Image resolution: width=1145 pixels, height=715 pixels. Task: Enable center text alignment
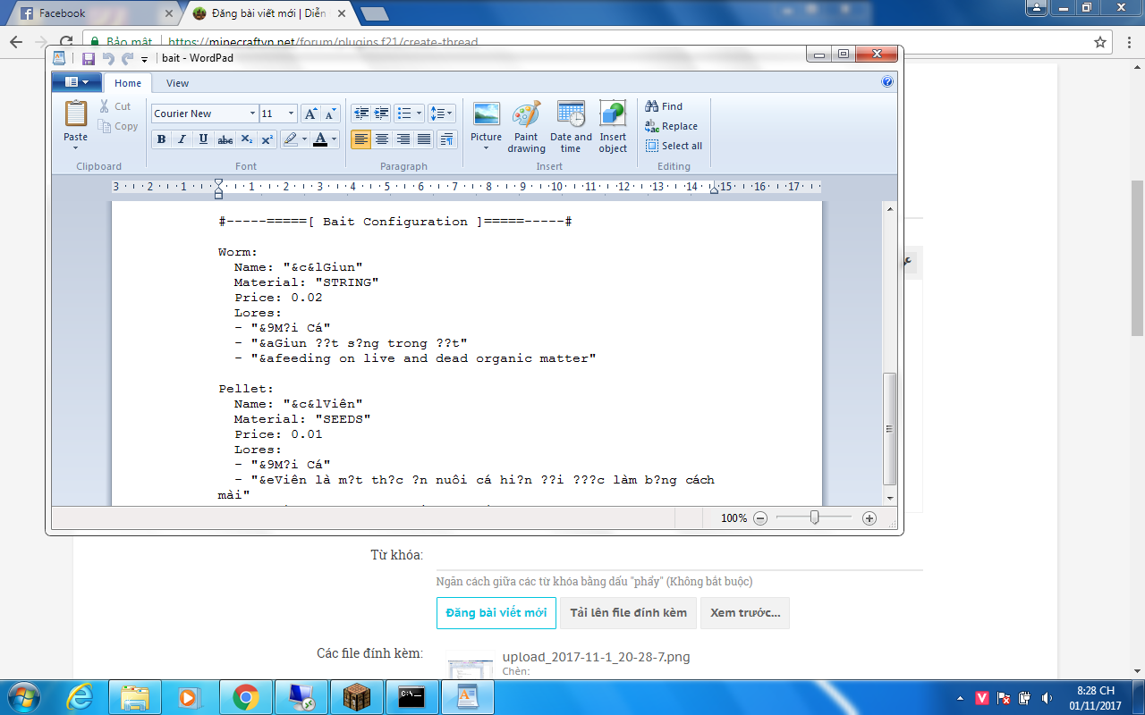pyautogui.click(x=382, y=139)
